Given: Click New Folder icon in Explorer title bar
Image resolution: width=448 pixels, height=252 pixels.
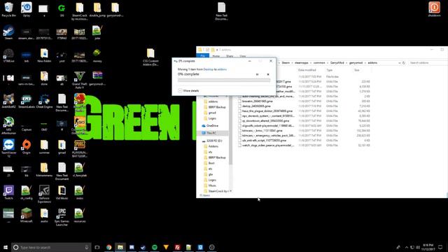Looking at the screenshot, I should tap(213, 50).
